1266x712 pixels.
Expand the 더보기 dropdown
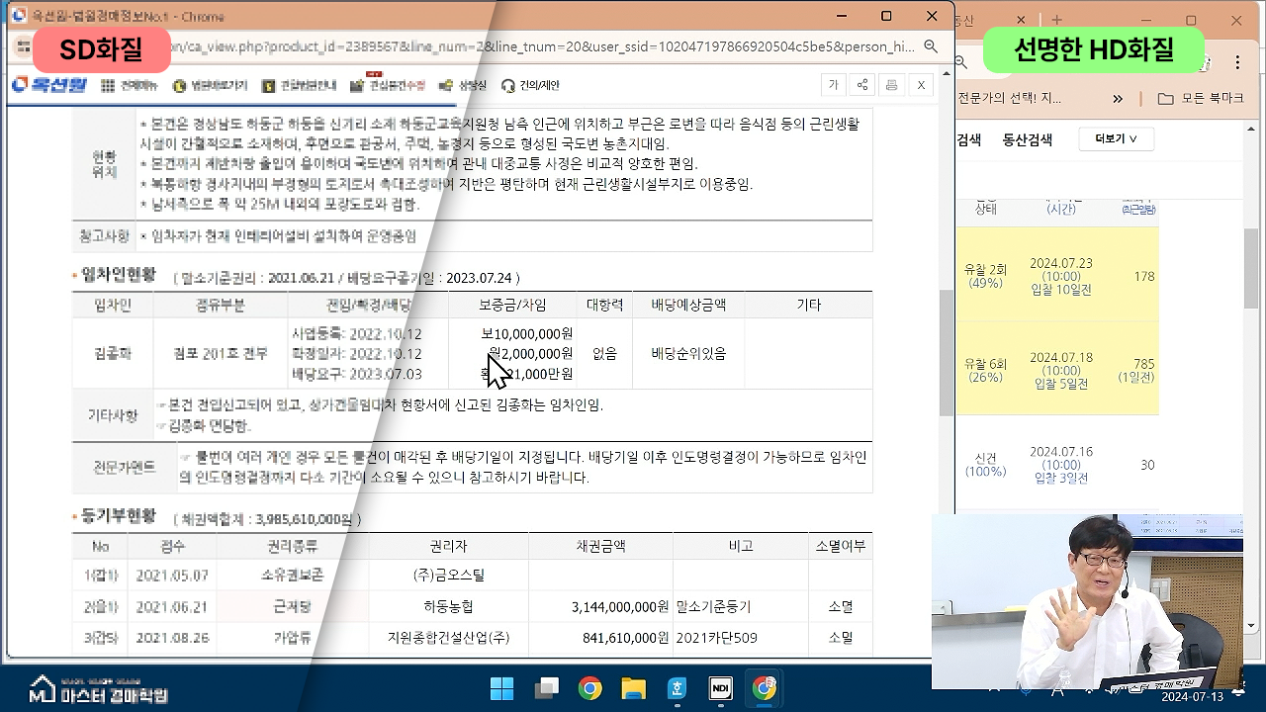(1117, 139)
